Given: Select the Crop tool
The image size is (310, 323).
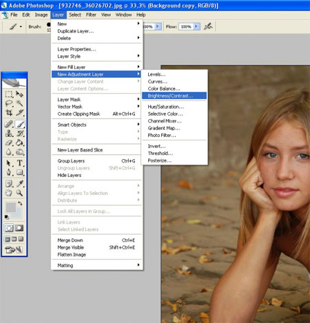Looking at the screenshot, I should [9, 112].
